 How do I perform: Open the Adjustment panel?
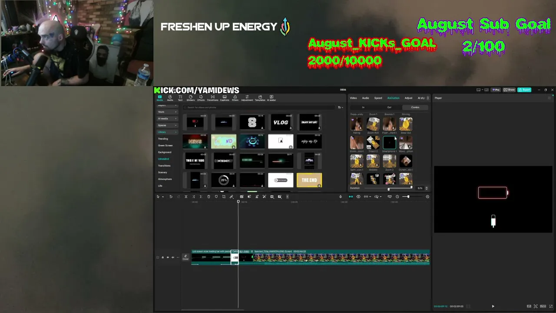pyautogui.click(x=247, y=98)
